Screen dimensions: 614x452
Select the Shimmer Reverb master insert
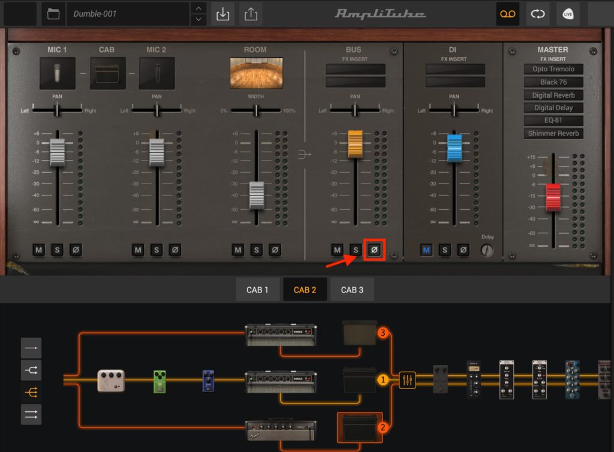point(553,133)
